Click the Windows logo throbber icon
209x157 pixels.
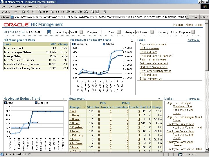click(x=205, y=6)
